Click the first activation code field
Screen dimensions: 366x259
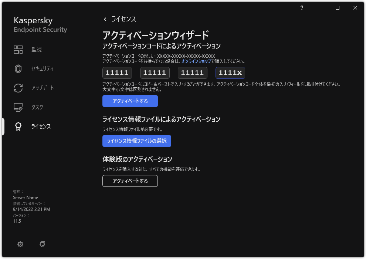pos(117,73)
